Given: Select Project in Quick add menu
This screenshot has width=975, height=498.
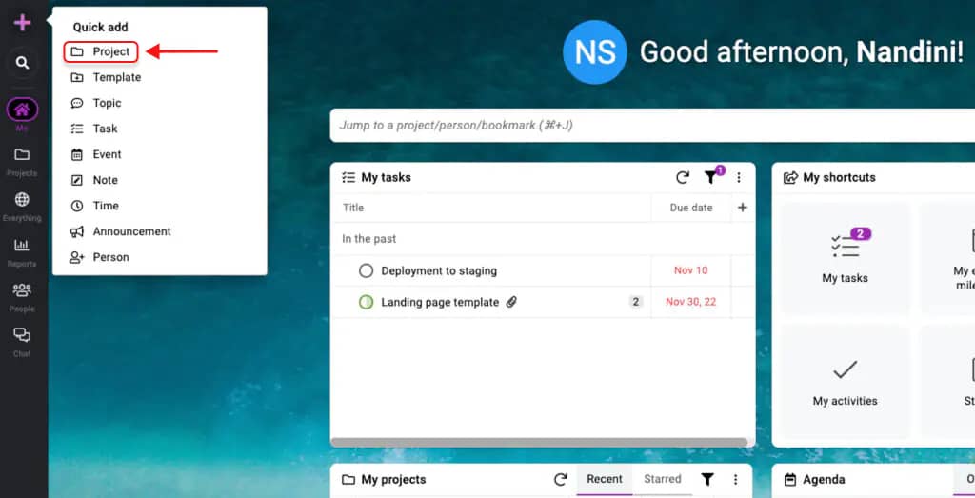Looking at the screenshot, I should [102, 51].
